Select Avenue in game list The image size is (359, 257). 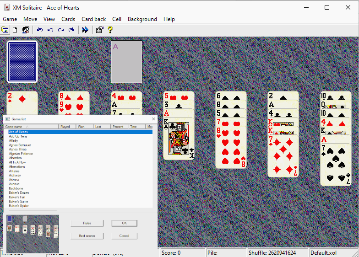(14, 184)
